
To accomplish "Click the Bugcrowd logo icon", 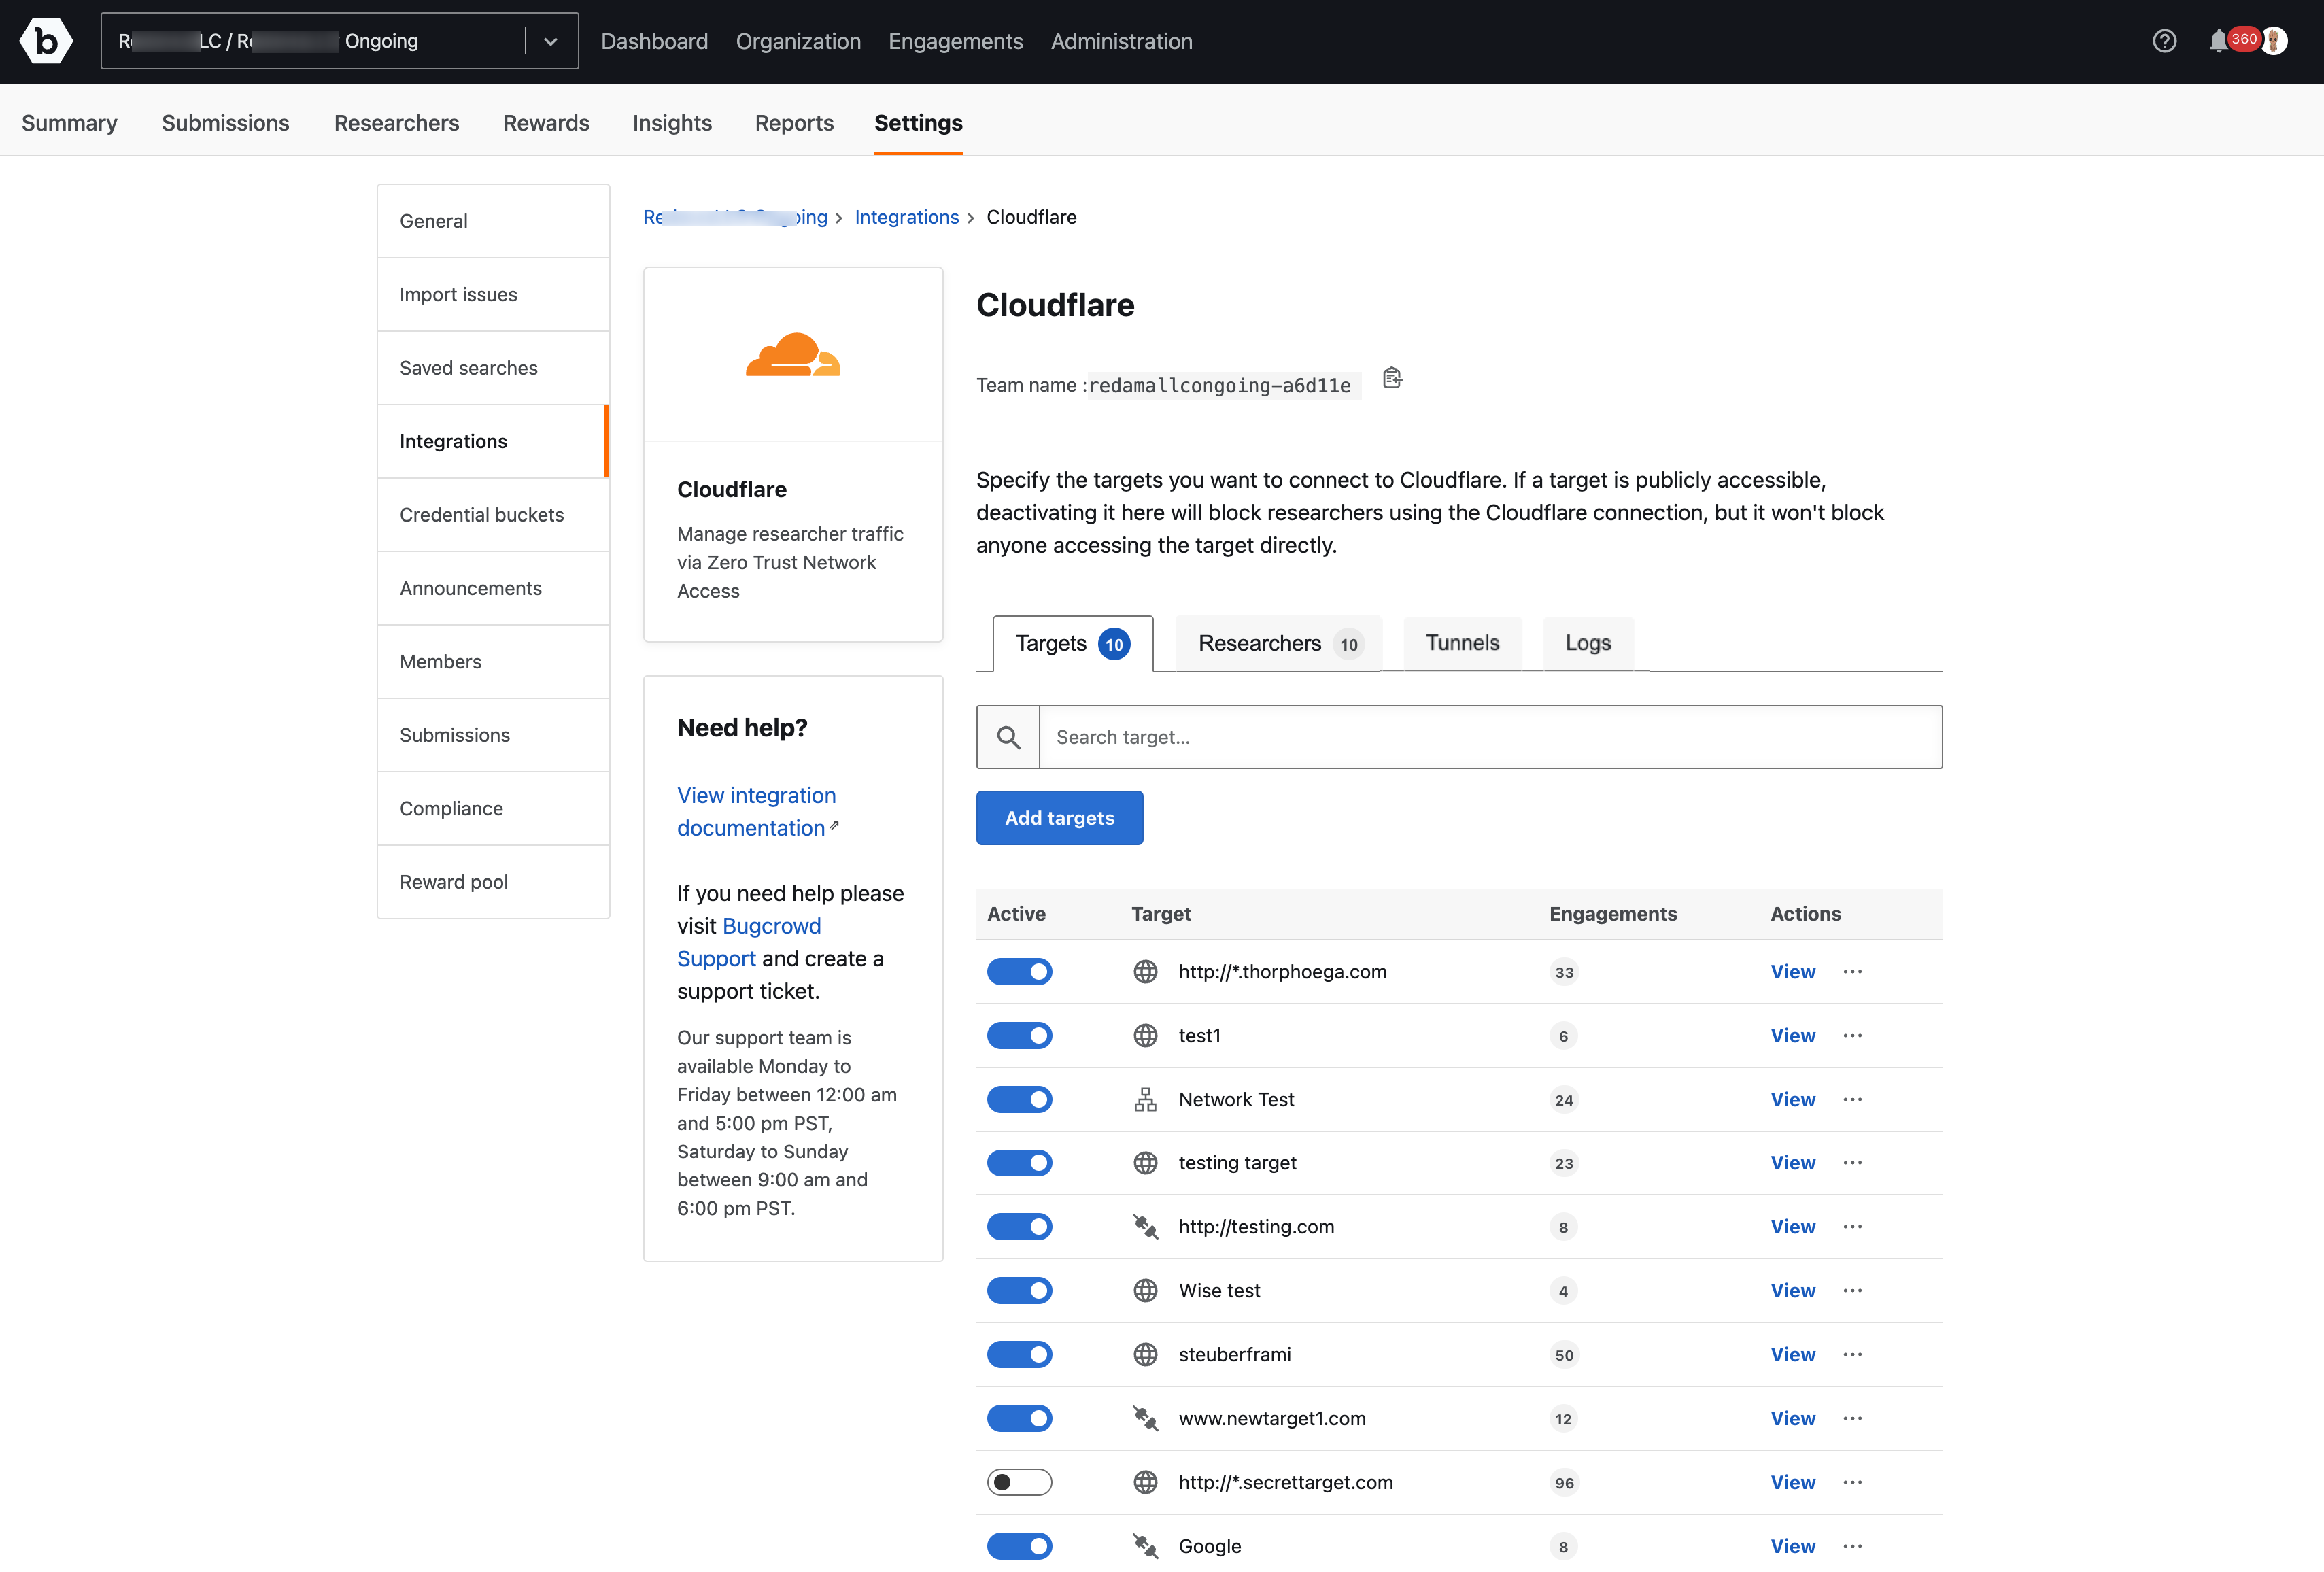I will [x=46, y=41].
